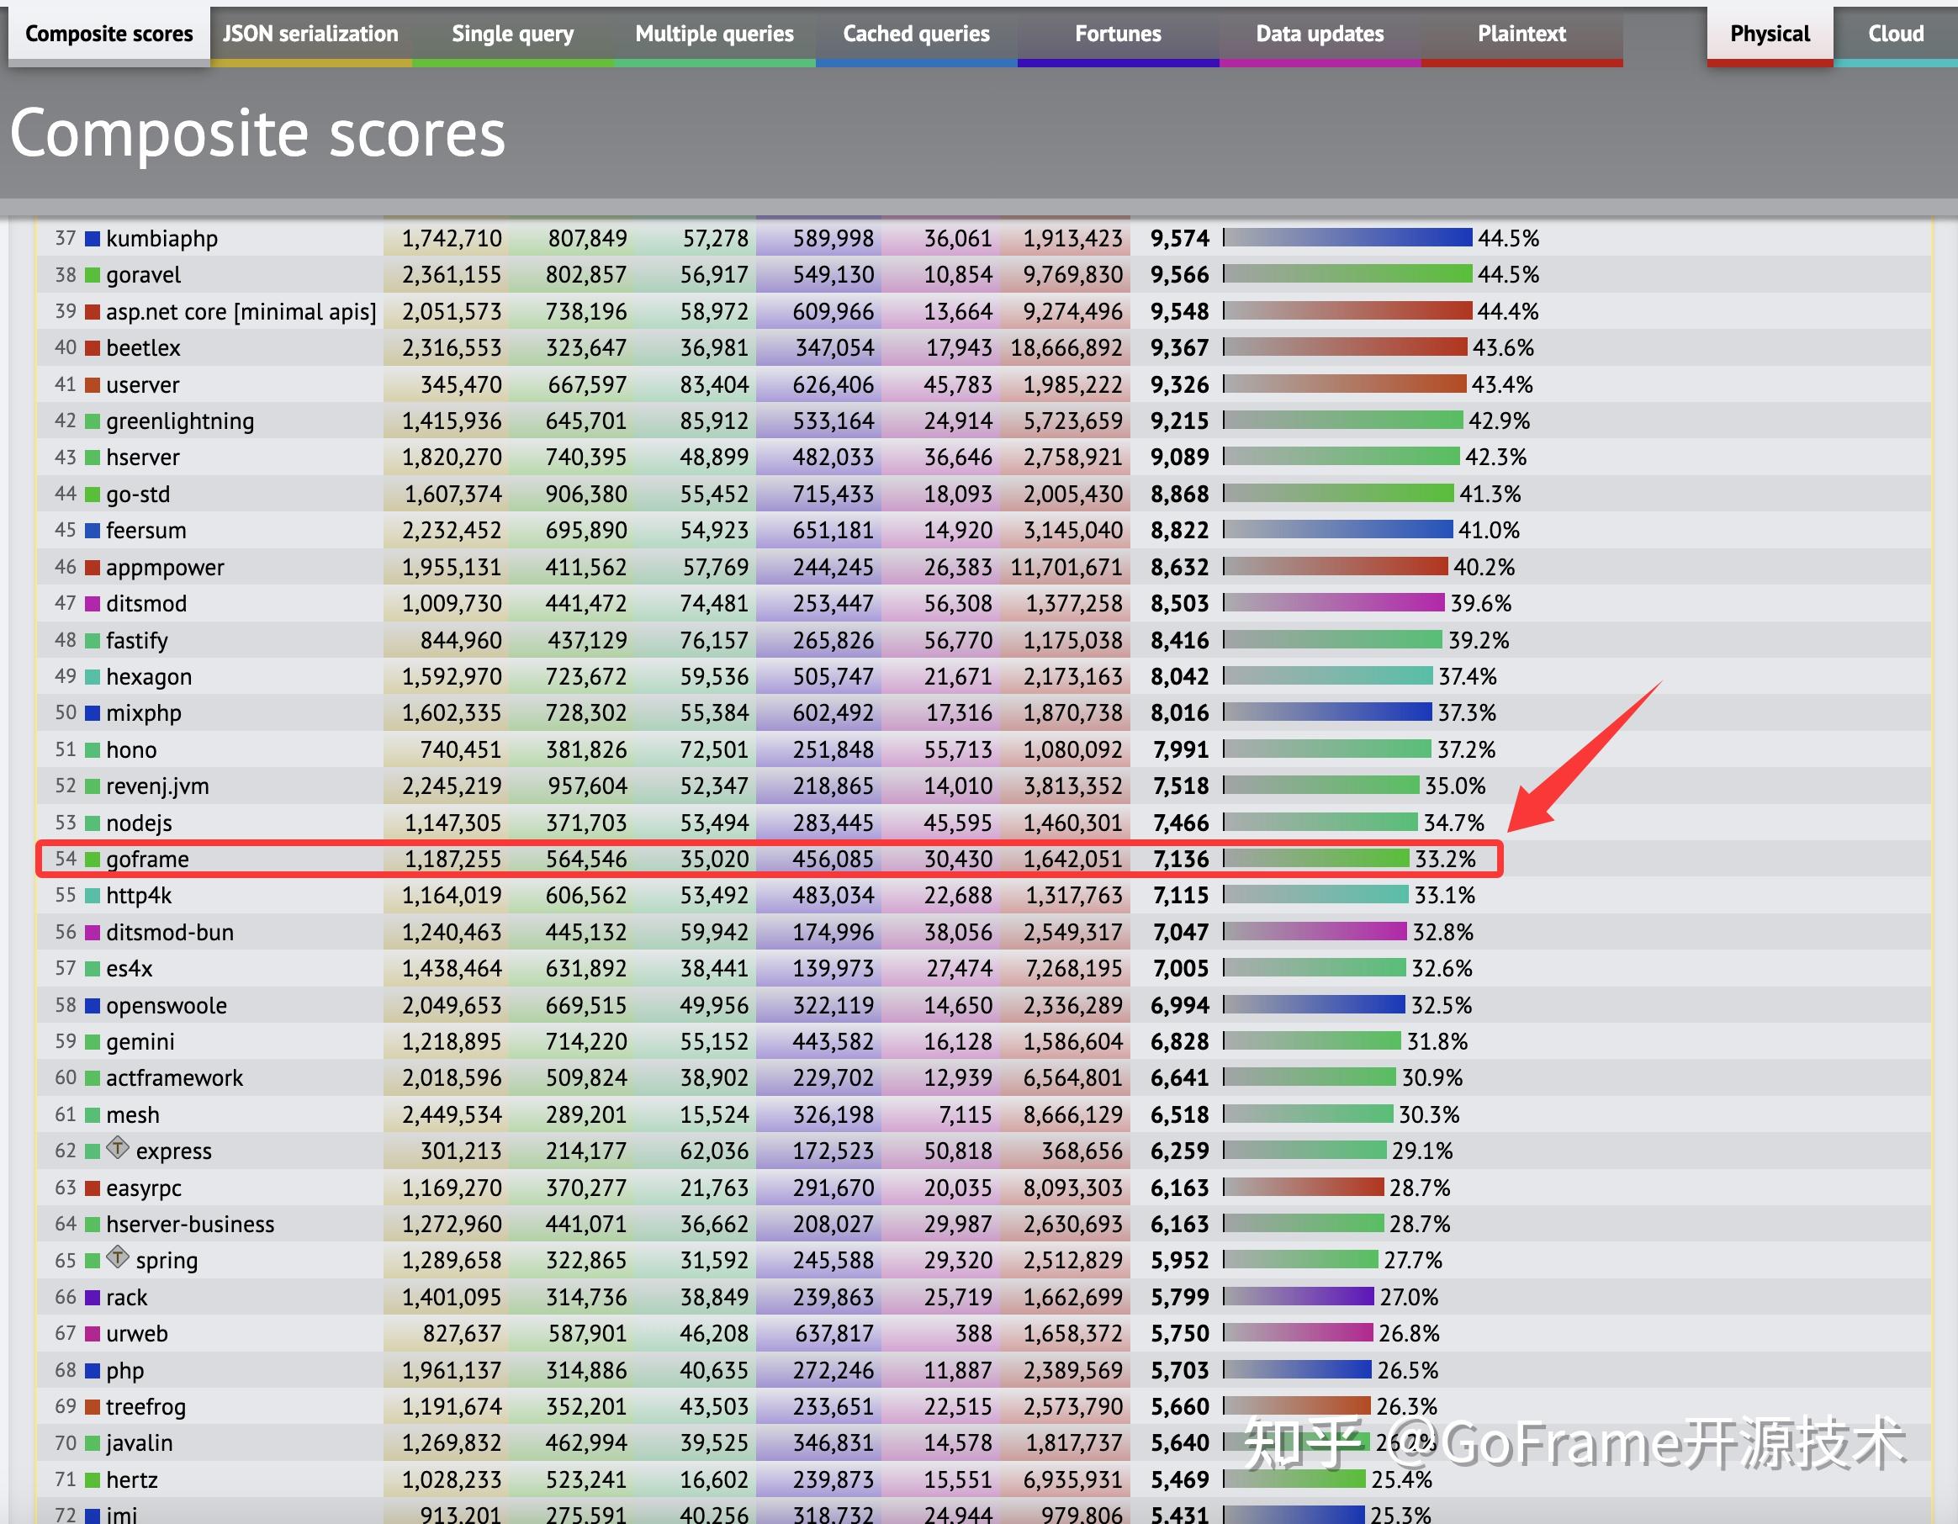Screen dimensions: 1958x1524
Task: Switch to the Cached queries tab
Action: pos(915,33)
